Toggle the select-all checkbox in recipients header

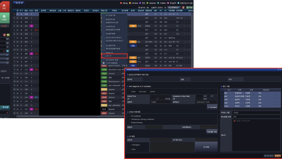point(222,90)
